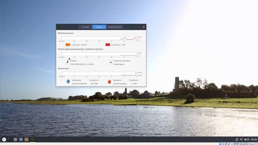Viewport: 258px width, 145px height.
Task: Click the Historia sieci heading
Action: (x=63, y=68)
